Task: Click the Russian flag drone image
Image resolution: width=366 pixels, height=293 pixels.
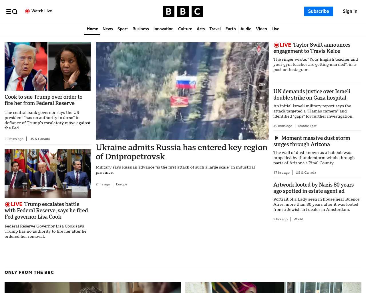Action: pos(182,91)
